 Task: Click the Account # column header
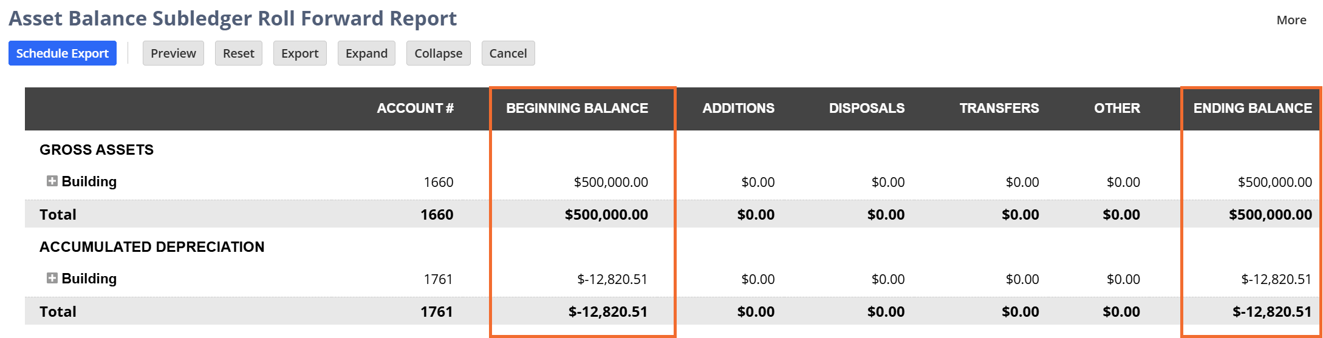tap(415, 109)
